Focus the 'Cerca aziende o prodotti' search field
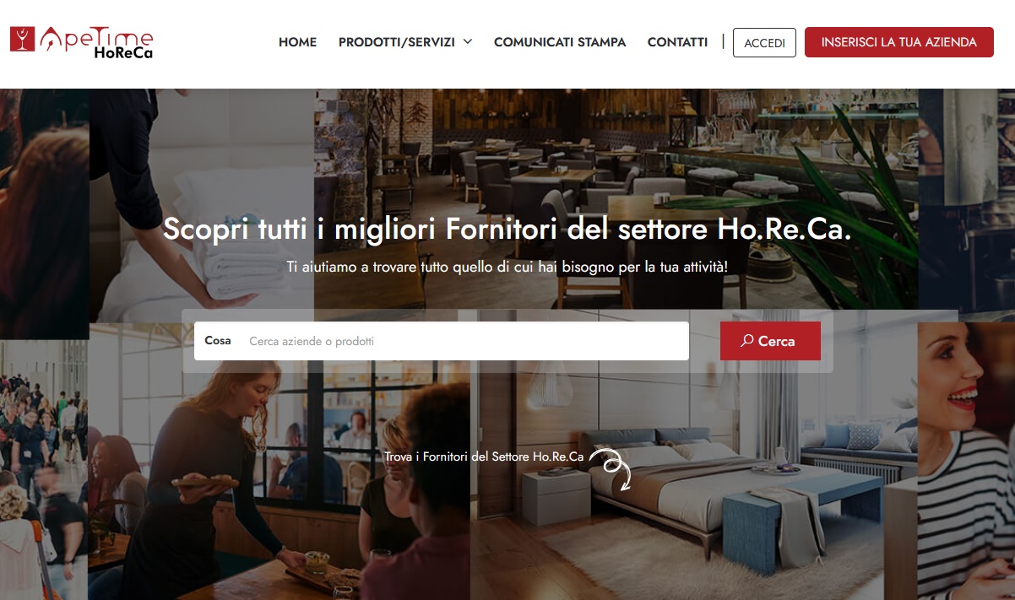Screen dimensions: 1015x600 pos(464,341)
